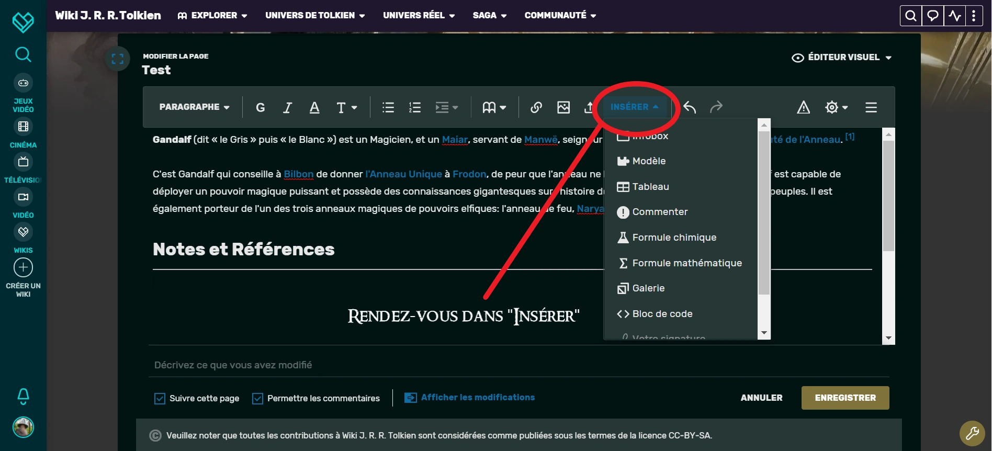992x451 pixels.
Task: Insert an image with the picture icon
Action: tap(563, 107)
